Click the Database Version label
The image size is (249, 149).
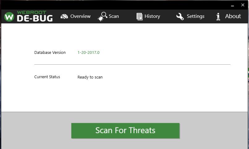50,53
